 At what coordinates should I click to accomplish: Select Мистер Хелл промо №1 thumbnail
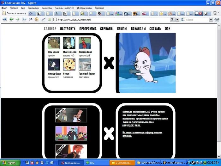pyautogui.click(x=54, y=65)
